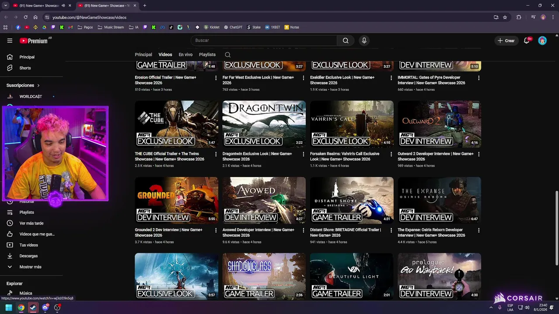Open options for Avowed Developer Interview
559x314 pixels.
(304, 230)
